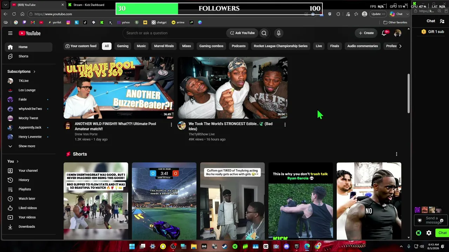Screen dimensions: 449x252
Task: Open YouTube notifications bell
Action: [384, 33]
